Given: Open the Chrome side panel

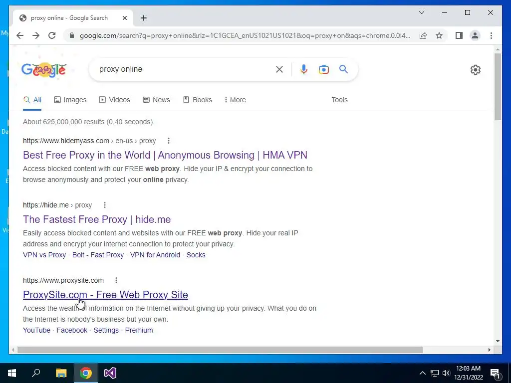Looking at the screenshot, I should [x=459, y=35].
